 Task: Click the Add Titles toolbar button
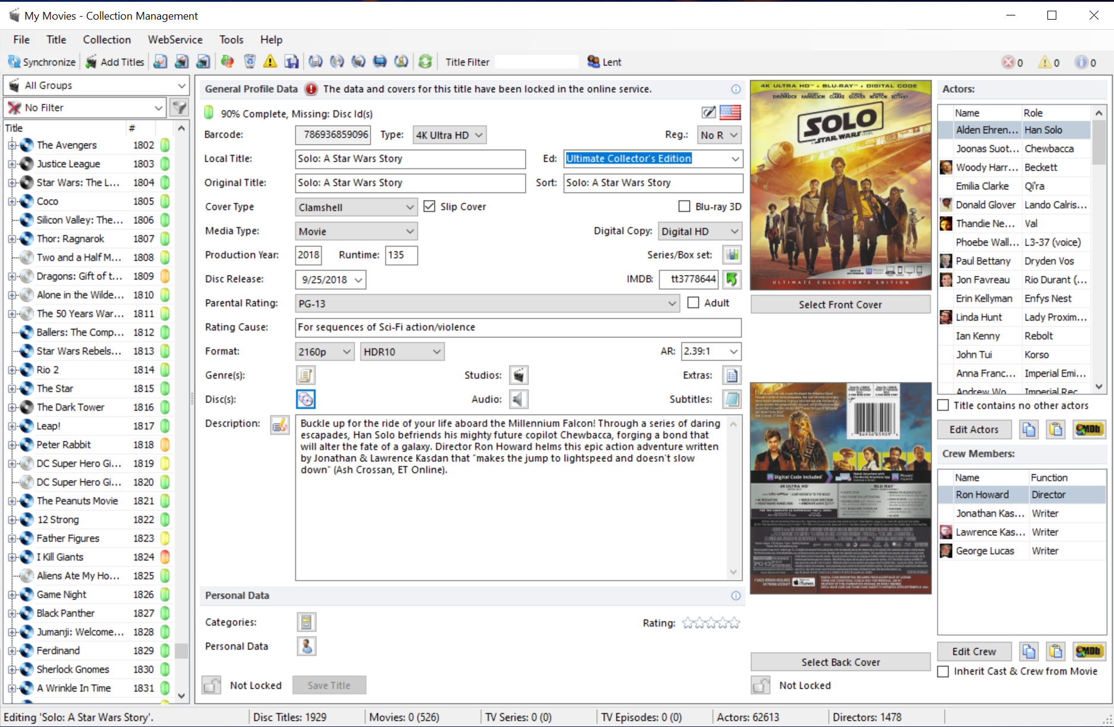pyautogui.click(x=115, y=62)
